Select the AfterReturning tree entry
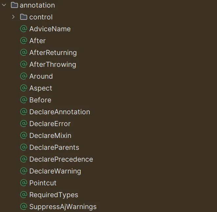This screenshot has width=217, height=212. 53,53
